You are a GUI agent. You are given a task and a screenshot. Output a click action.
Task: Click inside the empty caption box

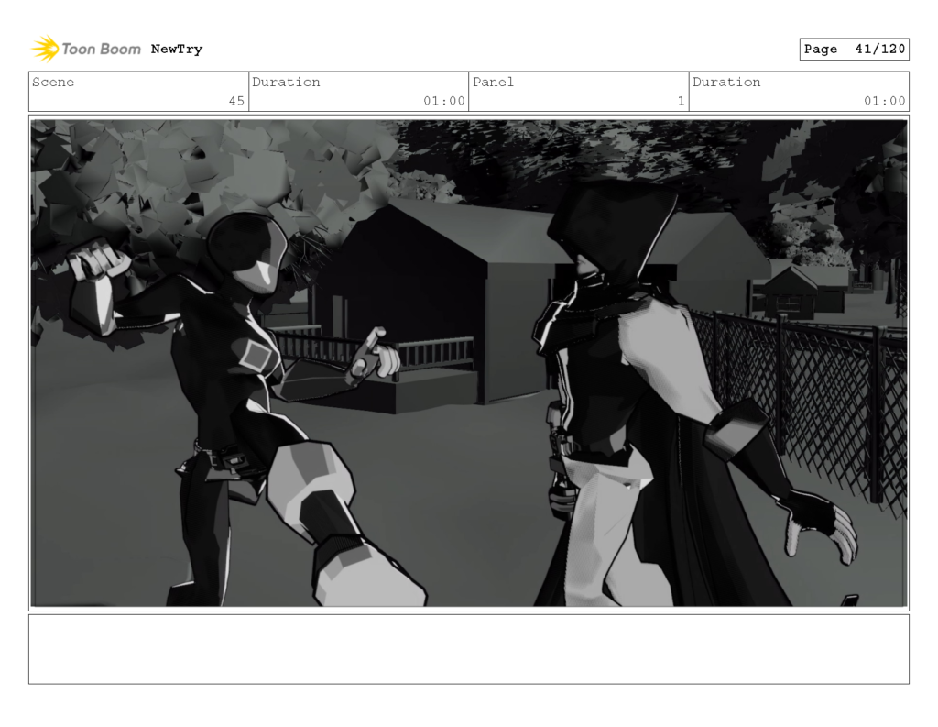469,651
